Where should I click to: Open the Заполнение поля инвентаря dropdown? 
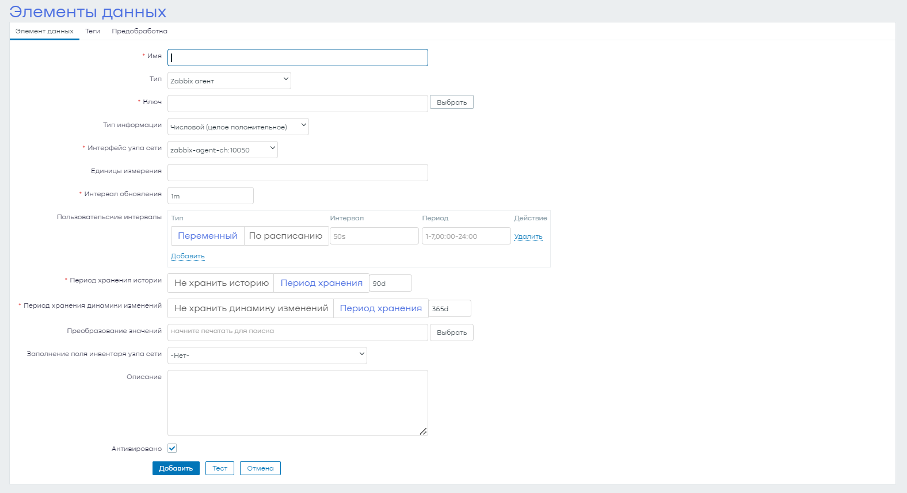point(267,356)
